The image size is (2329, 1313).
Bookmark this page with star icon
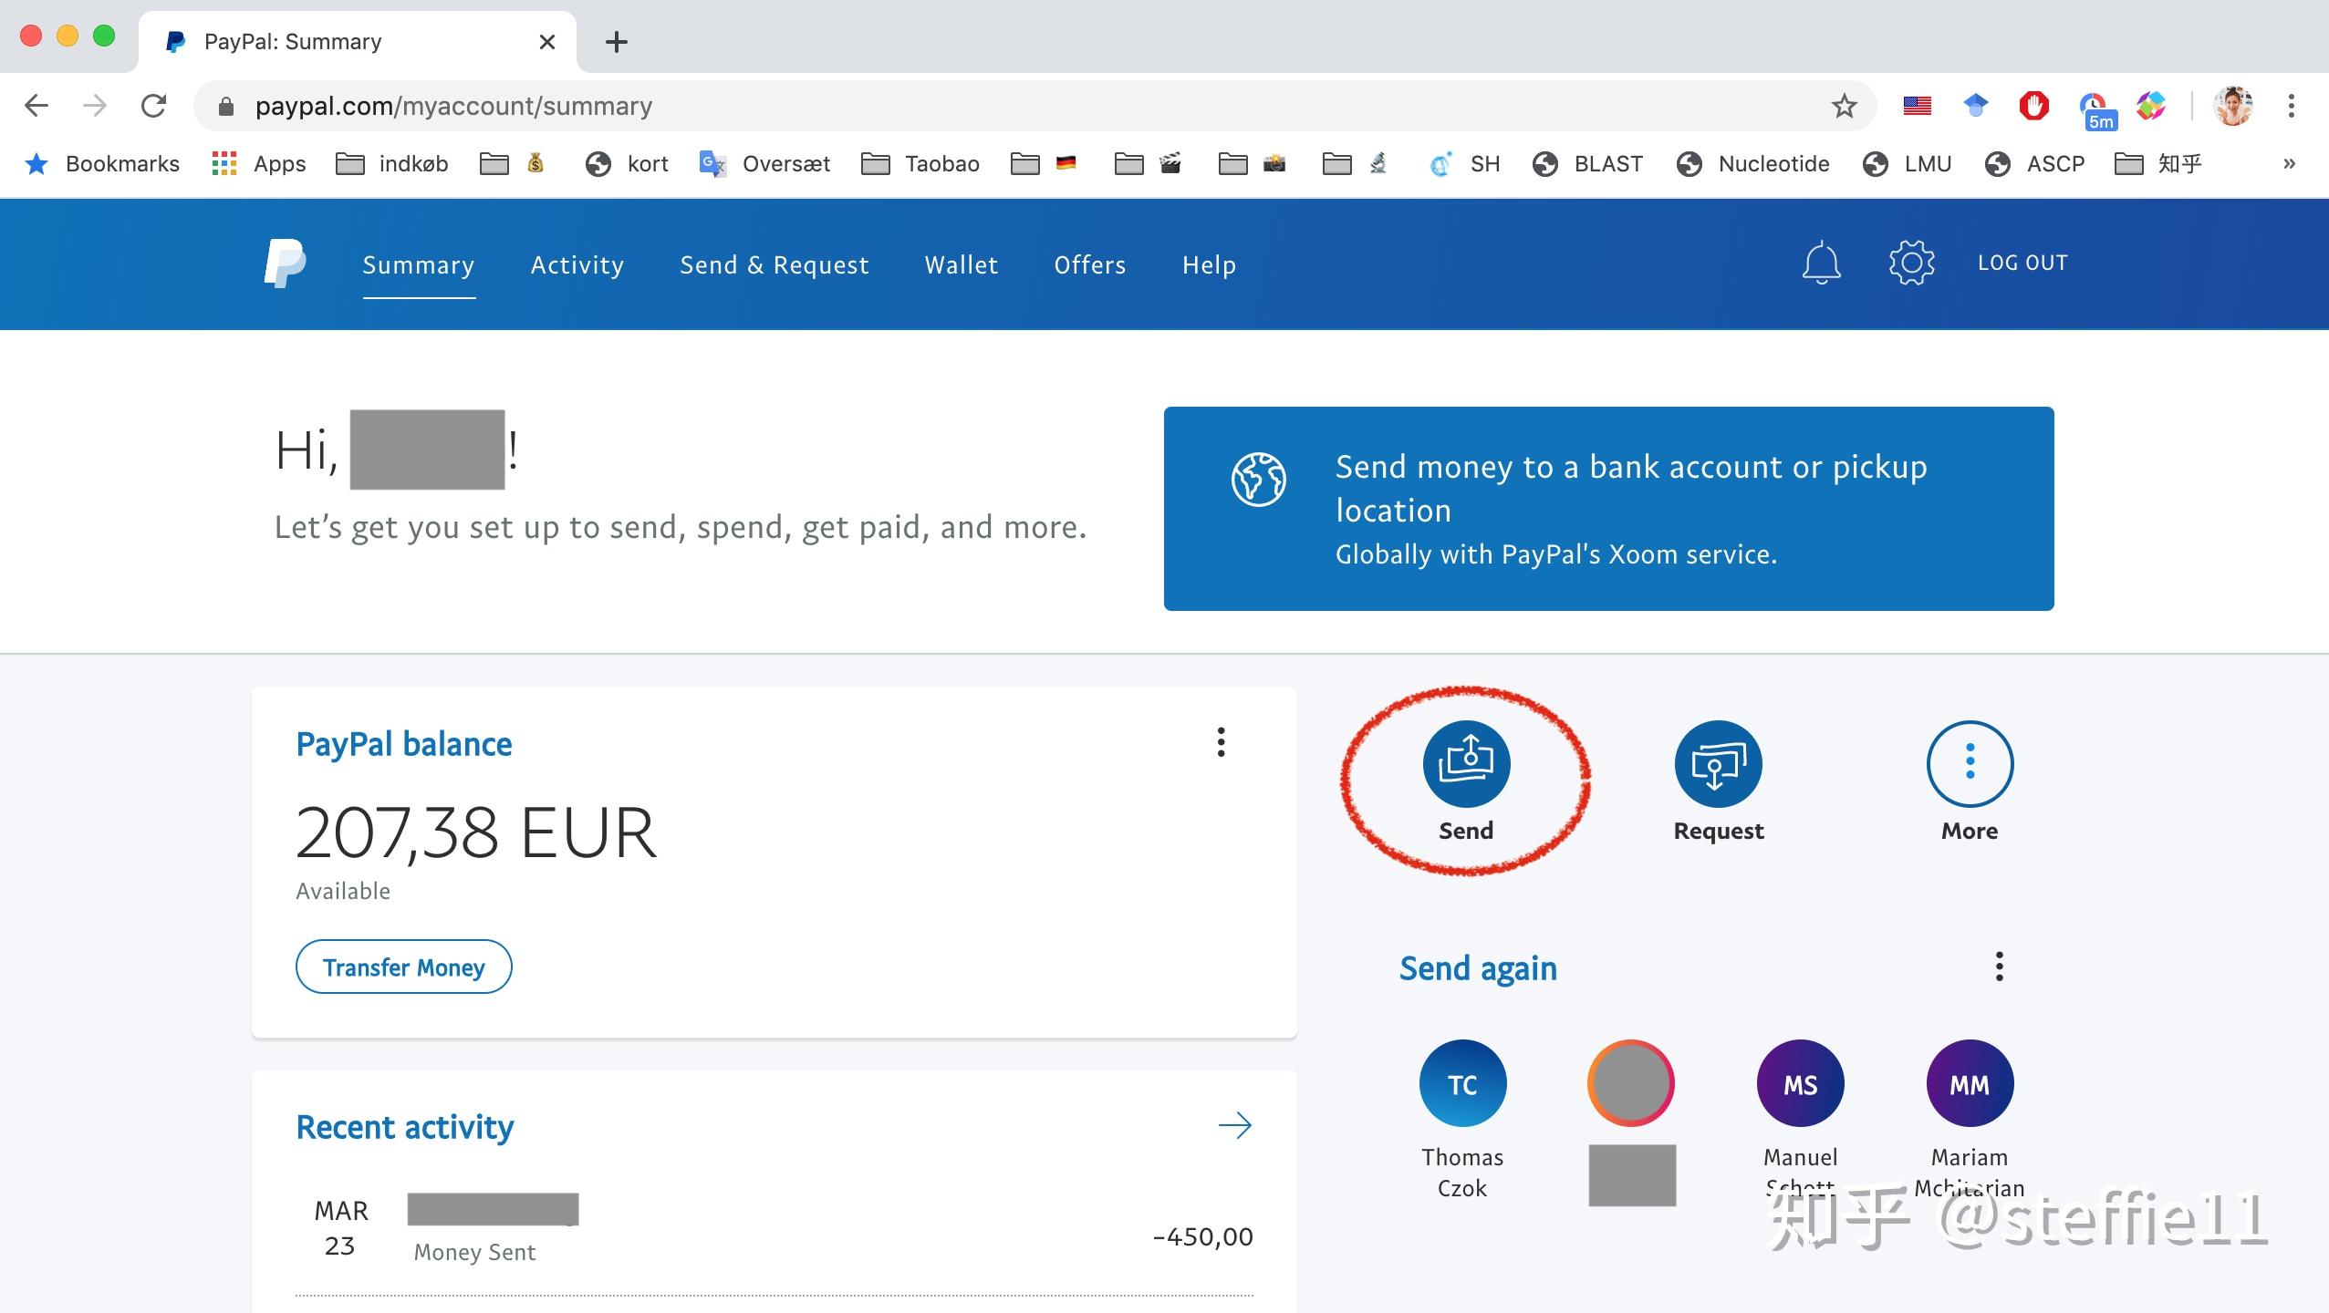[x=1844, y=107]
